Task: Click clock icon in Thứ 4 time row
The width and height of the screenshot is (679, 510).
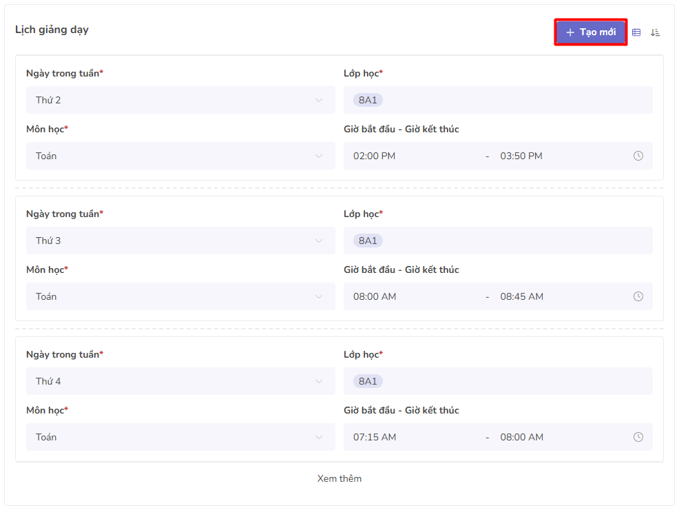Action: 638,437
